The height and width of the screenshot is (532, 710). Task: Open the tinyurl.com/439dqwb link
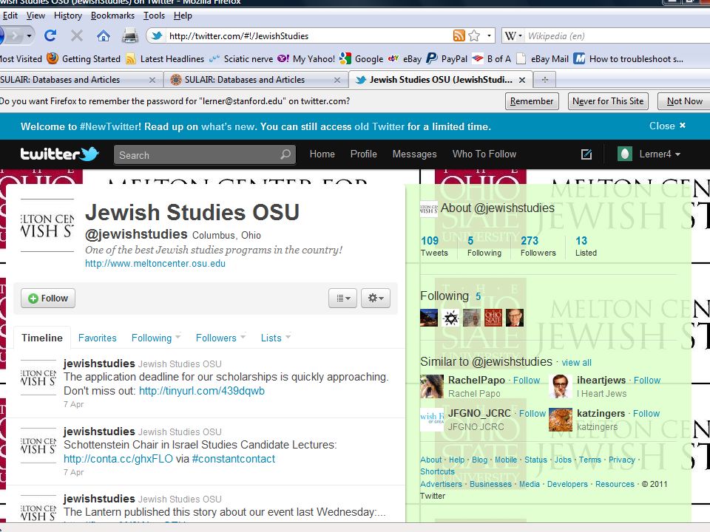coord(202,391)
